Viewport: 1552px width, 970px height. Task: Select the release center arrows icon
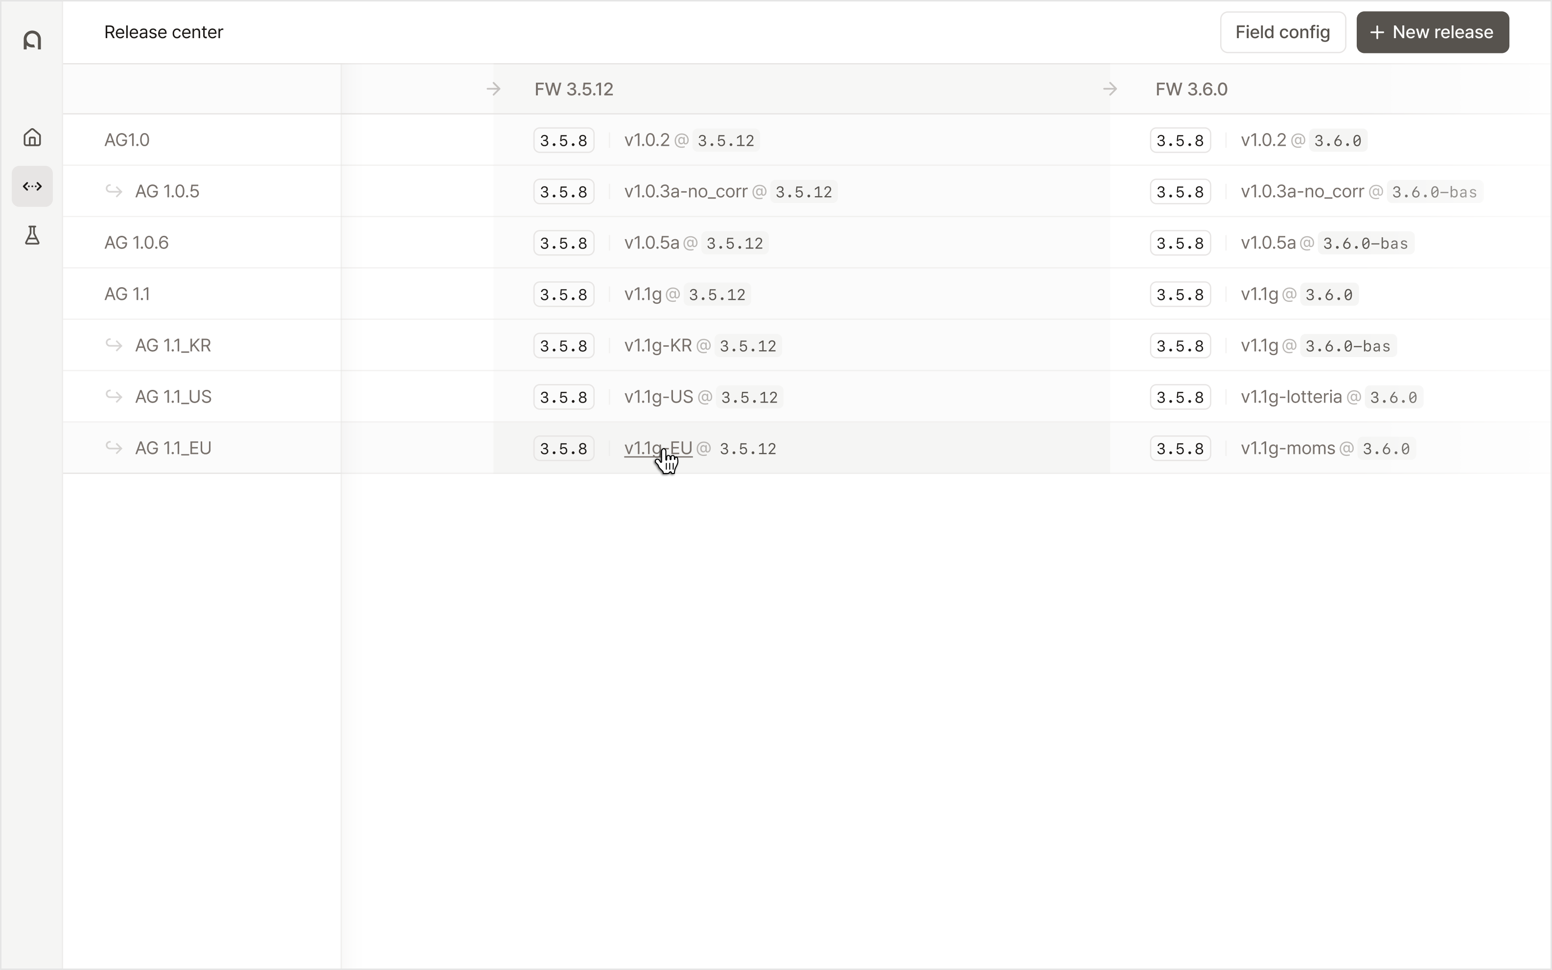(32, 187)
